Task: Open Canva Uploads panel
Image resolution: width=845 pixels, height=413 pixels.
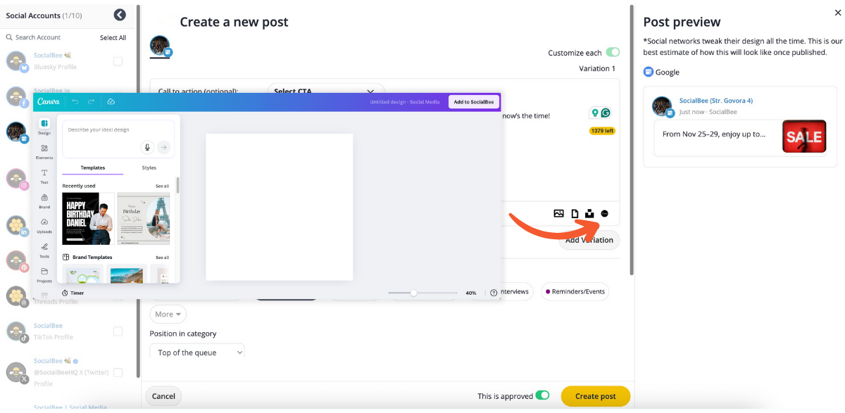Action: pos(44,224)
